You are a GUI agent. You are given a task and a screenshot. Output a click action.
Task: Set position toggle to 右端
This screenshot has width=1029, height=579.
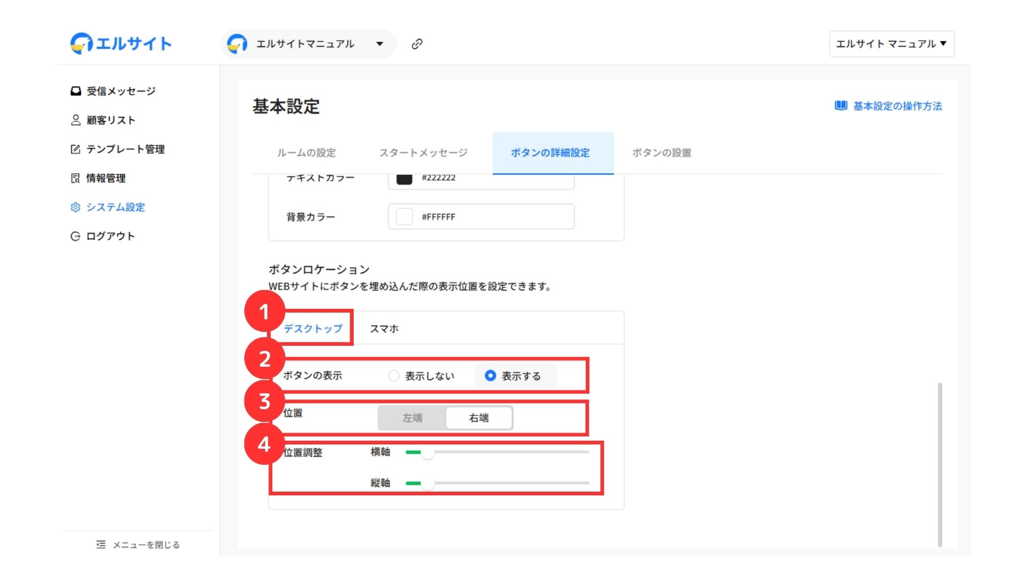point(479,418)
